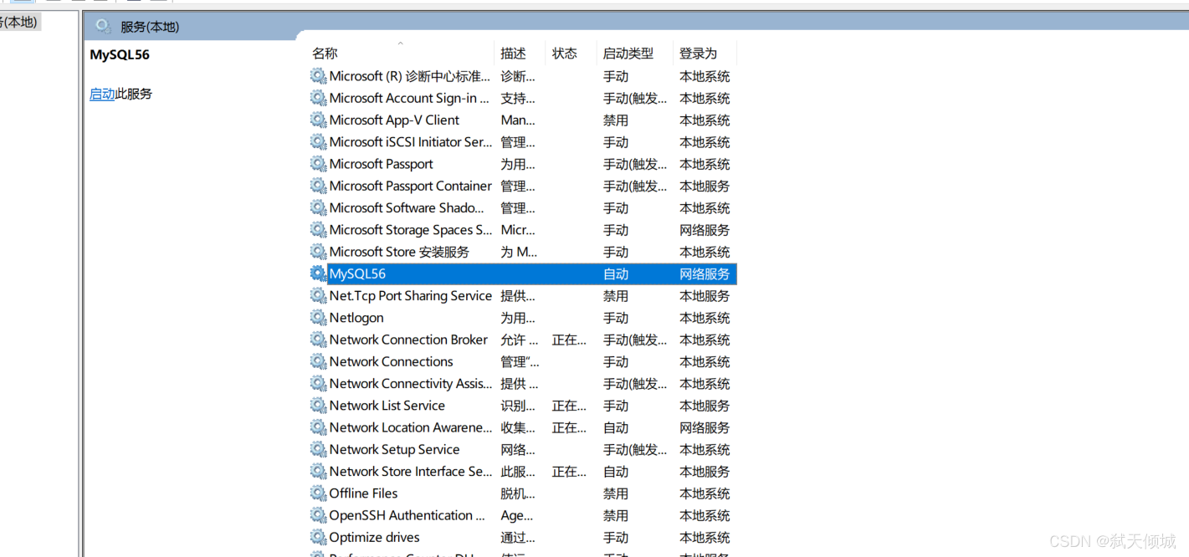
Task: Sort by the 状态 column header
Action: pos(565,54)
